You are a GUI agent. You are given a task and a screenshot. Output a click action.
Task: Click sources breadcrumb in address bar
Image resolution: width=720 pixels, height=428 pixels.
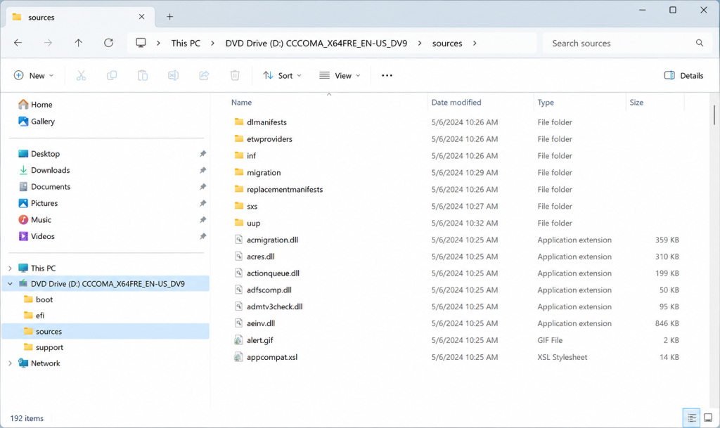446,43
